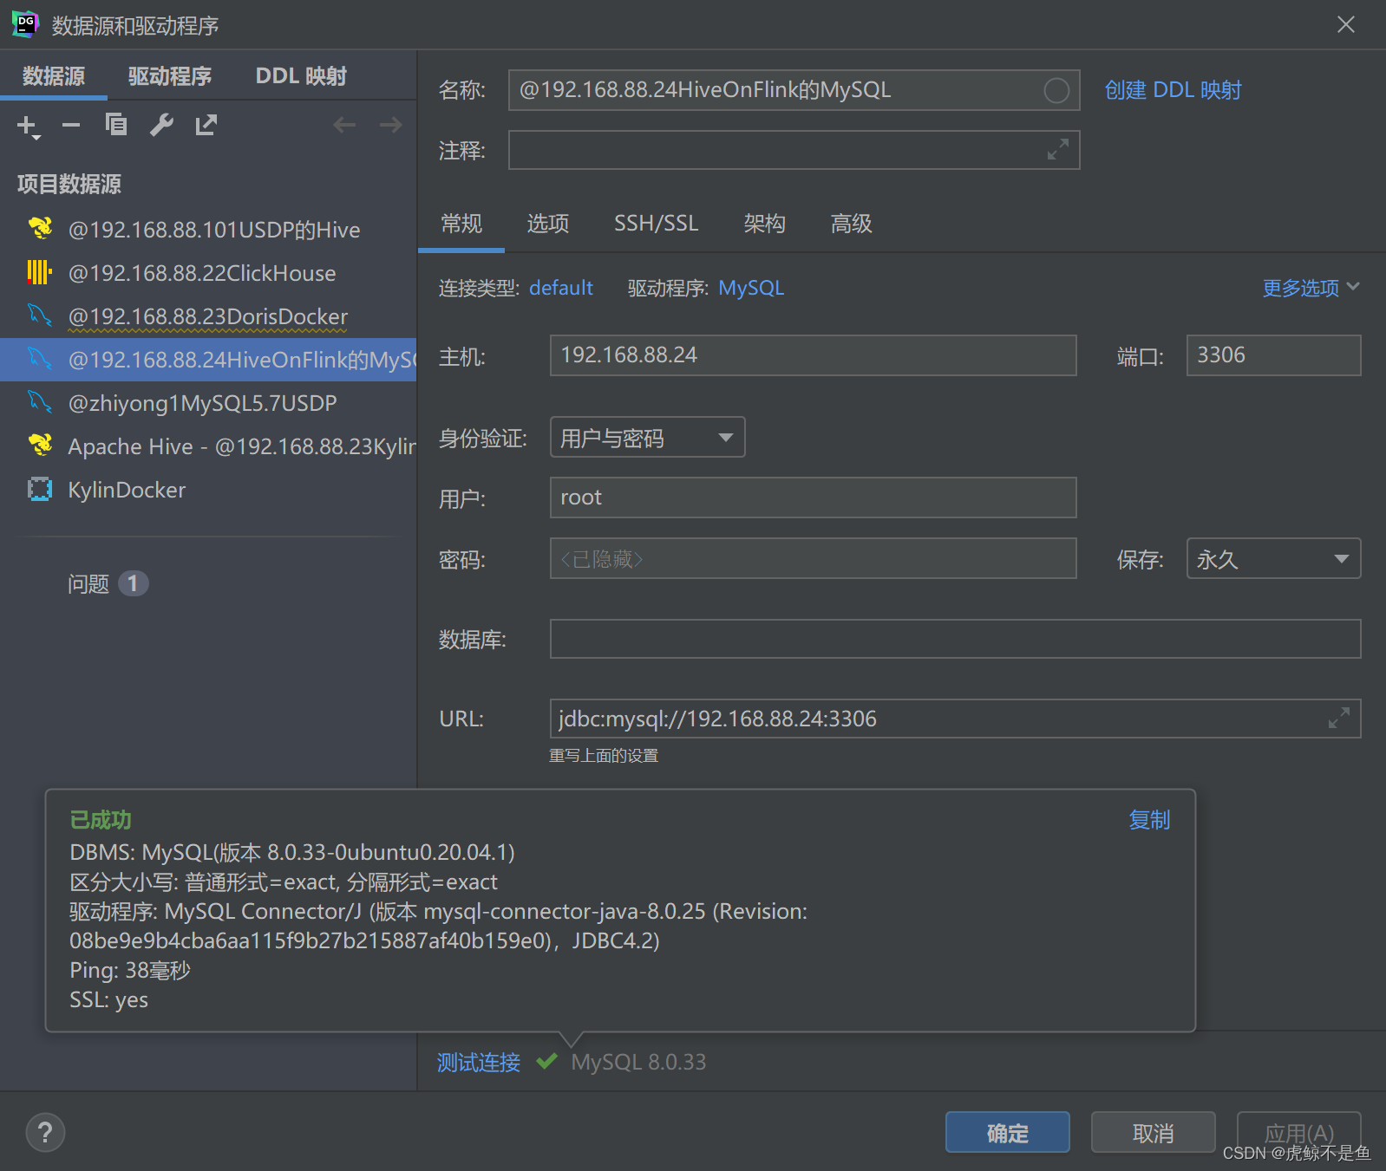Click the hidden 密码 password field
The image size is (1386, 1171).
(813, 558)
